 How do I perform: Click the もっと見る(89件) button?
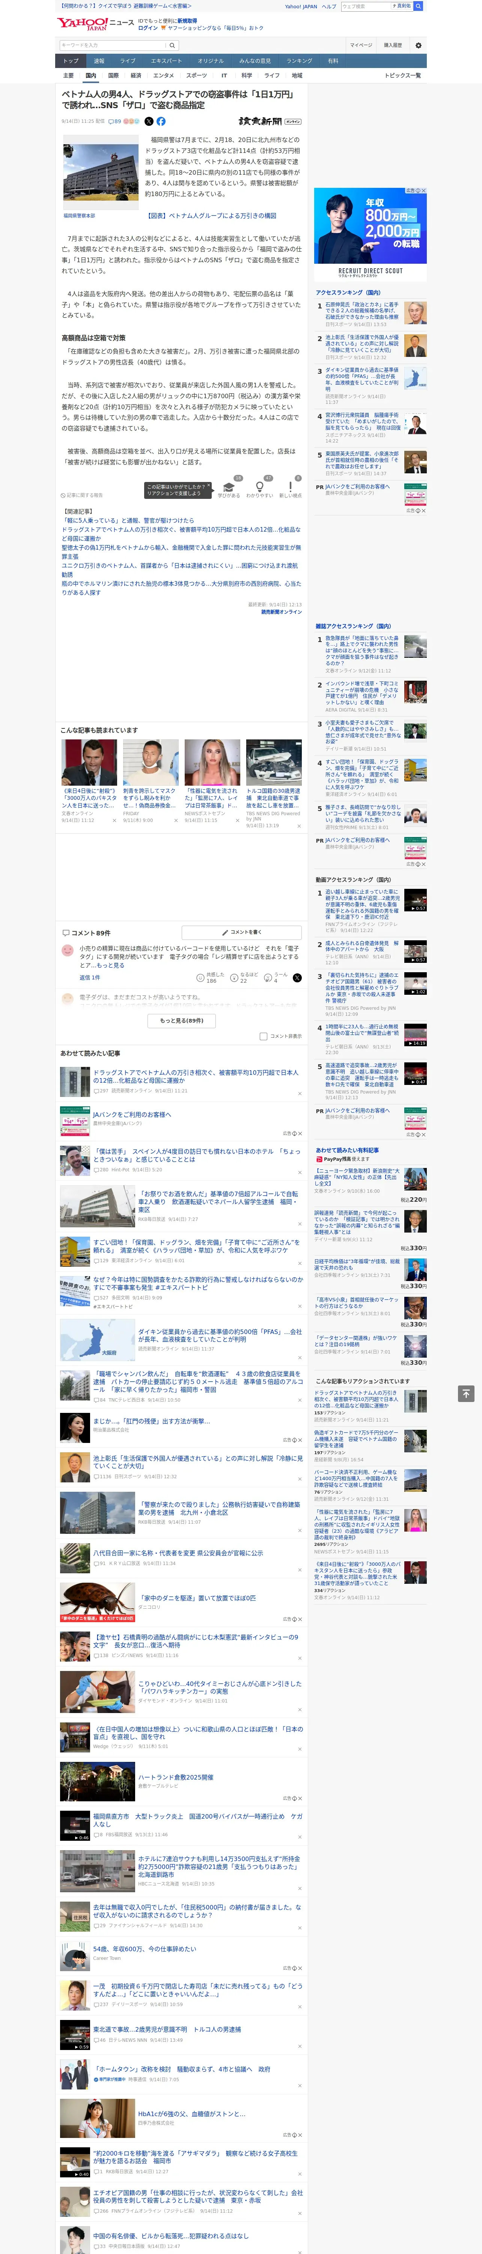181,1021
